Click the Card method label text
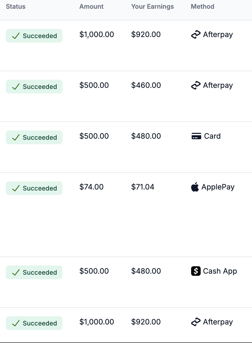The width and height of the screenshot is (252, 343). [x=212, y=136]
